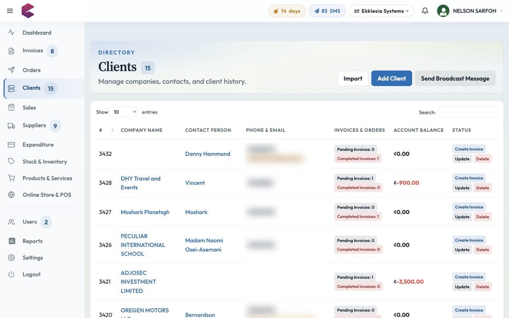Click the Delete button for PECULIAR INTERNATIONAL SCHOOL

click(x=482, y=250)
